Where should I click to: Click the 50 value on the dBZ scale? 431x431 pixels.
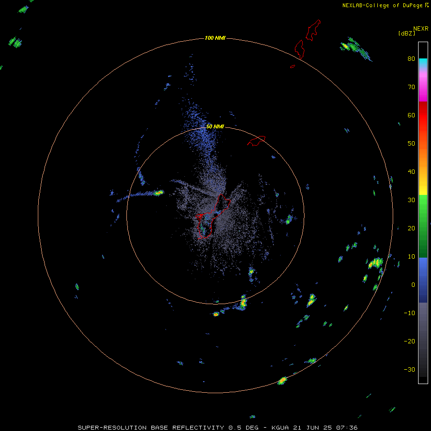[411, 144]
